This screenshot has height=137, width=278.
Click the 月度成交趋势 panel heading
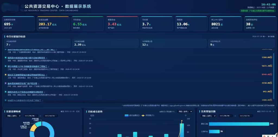[x=95, y=112]
